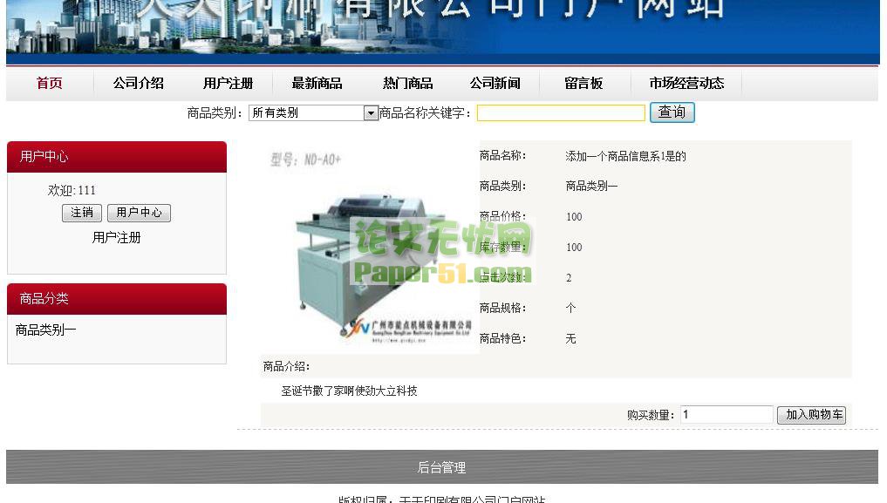This screenshot has width=887, height=503.
Task: Open the 后台管理 footer link
Action: pos(441,467)
